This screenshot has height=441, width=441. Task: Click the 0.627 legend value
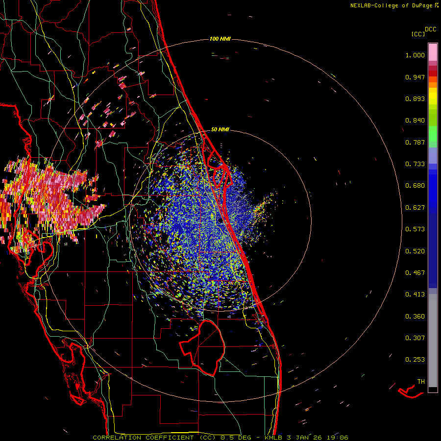point(415,208)
